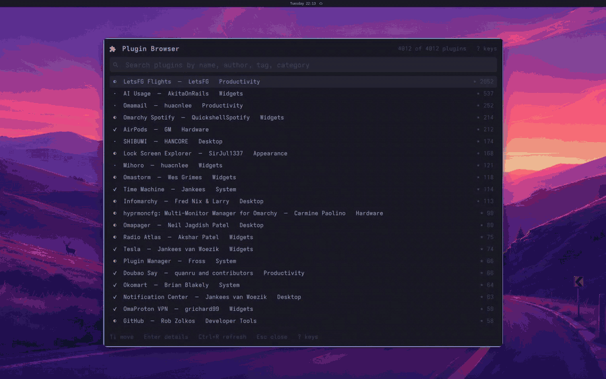606x379 pixels.
Task: Click the Plugin Browser puzzle piece icon
Action: pos(112,49)
